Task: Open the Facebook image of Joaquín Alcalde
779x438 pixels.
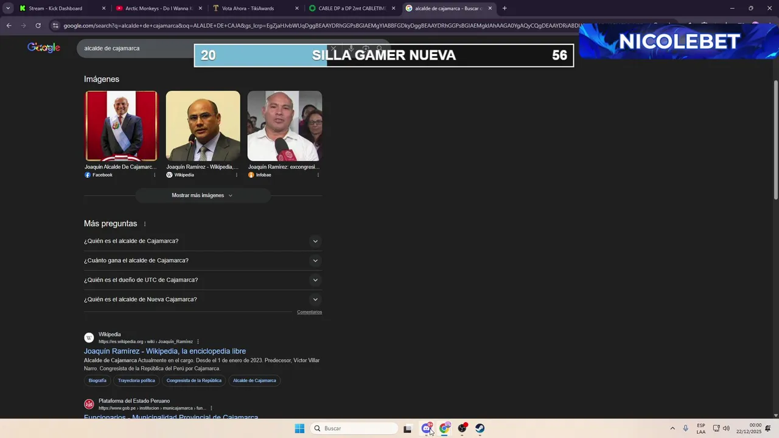Action: (x=121, y=126)
